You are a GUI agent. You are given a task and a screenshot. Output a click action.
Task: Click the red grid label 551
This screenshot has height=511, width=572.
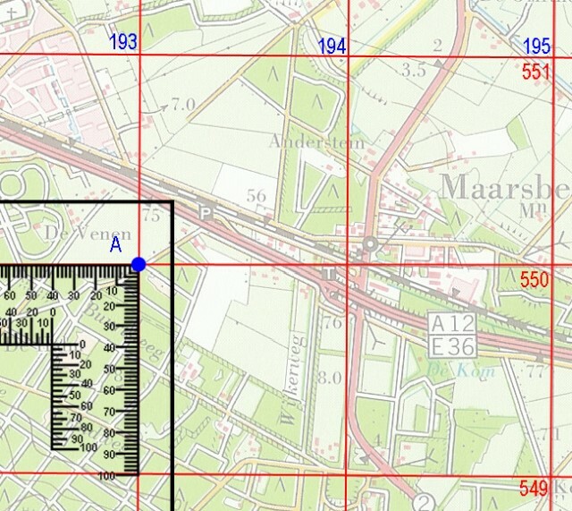(x=534, y=72)
